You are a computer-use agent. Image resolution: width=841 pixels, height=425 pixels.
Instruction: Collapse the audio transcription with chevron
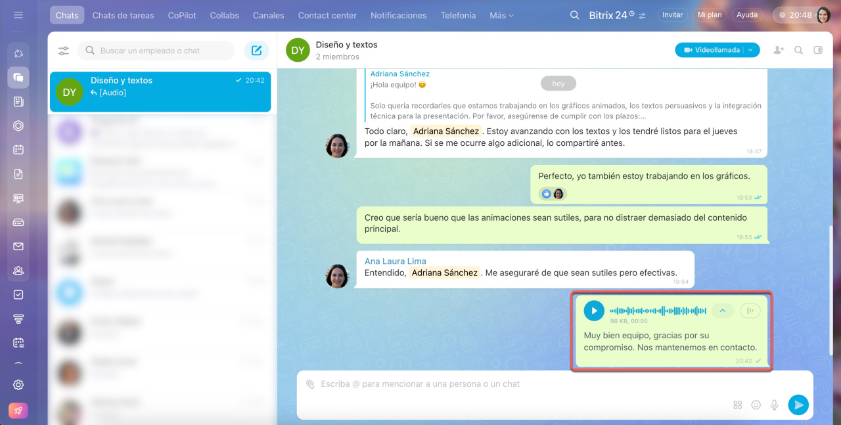[x=722, y=311]
